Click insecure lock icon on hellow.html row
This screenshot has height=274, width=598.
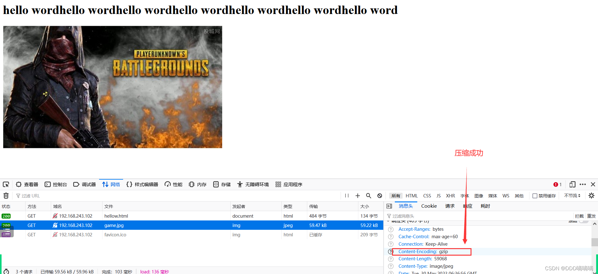click(x=55, y=216)
